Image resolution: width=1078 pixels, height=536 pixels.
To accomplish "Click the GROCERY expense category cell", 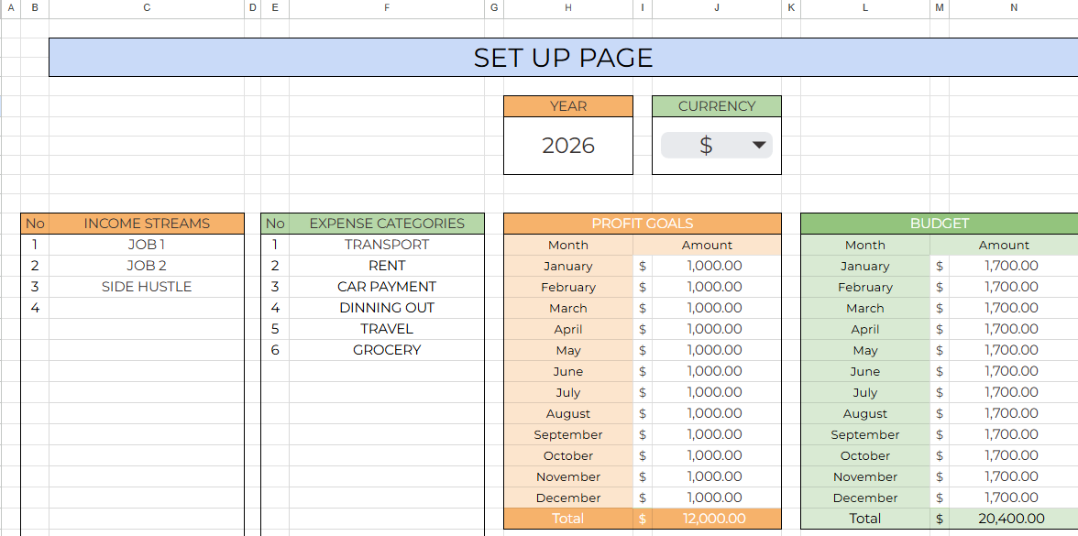I will click(x=387, y=350).
